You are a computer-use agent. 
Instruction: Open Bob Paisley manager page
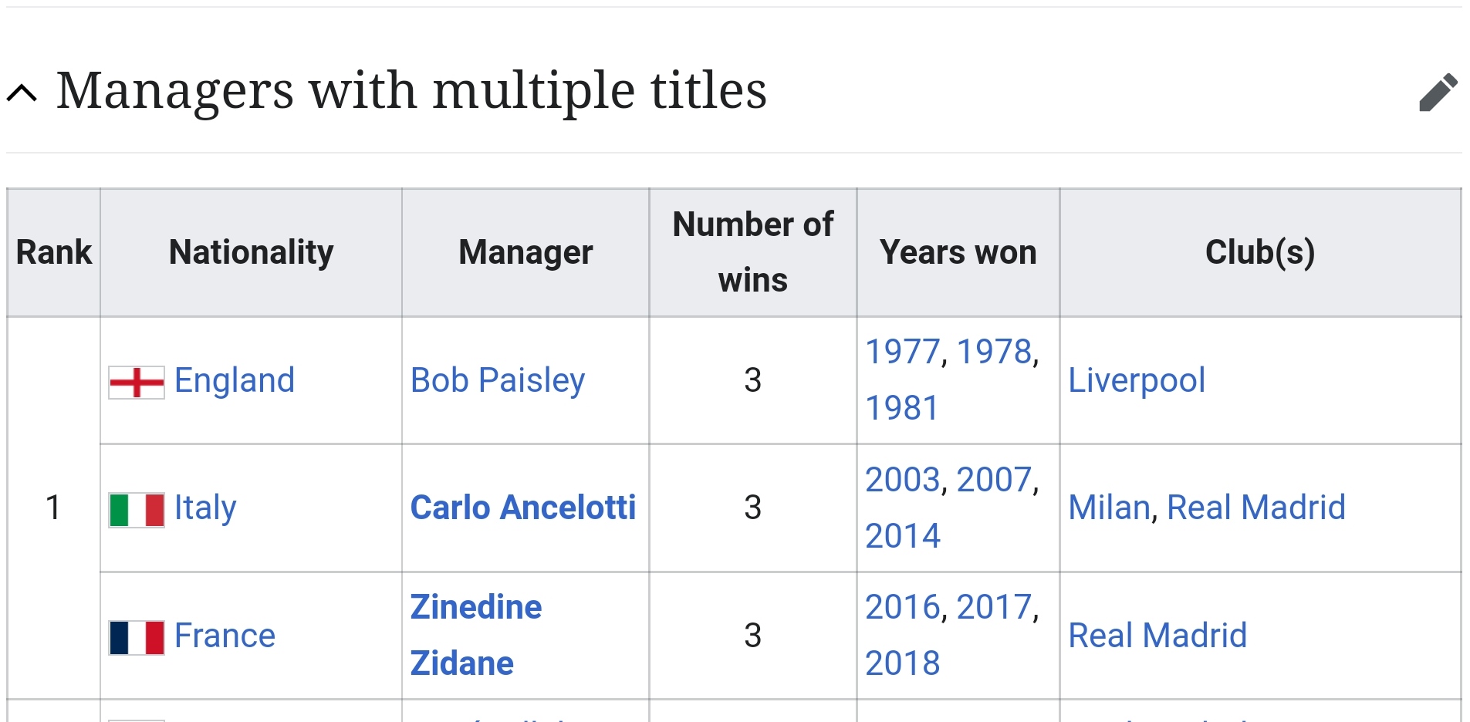point(498,380)
